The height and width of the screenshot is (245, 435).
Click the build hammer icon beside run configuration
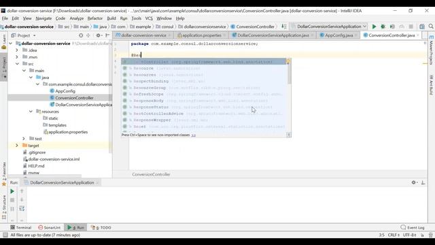pos(284,27)
